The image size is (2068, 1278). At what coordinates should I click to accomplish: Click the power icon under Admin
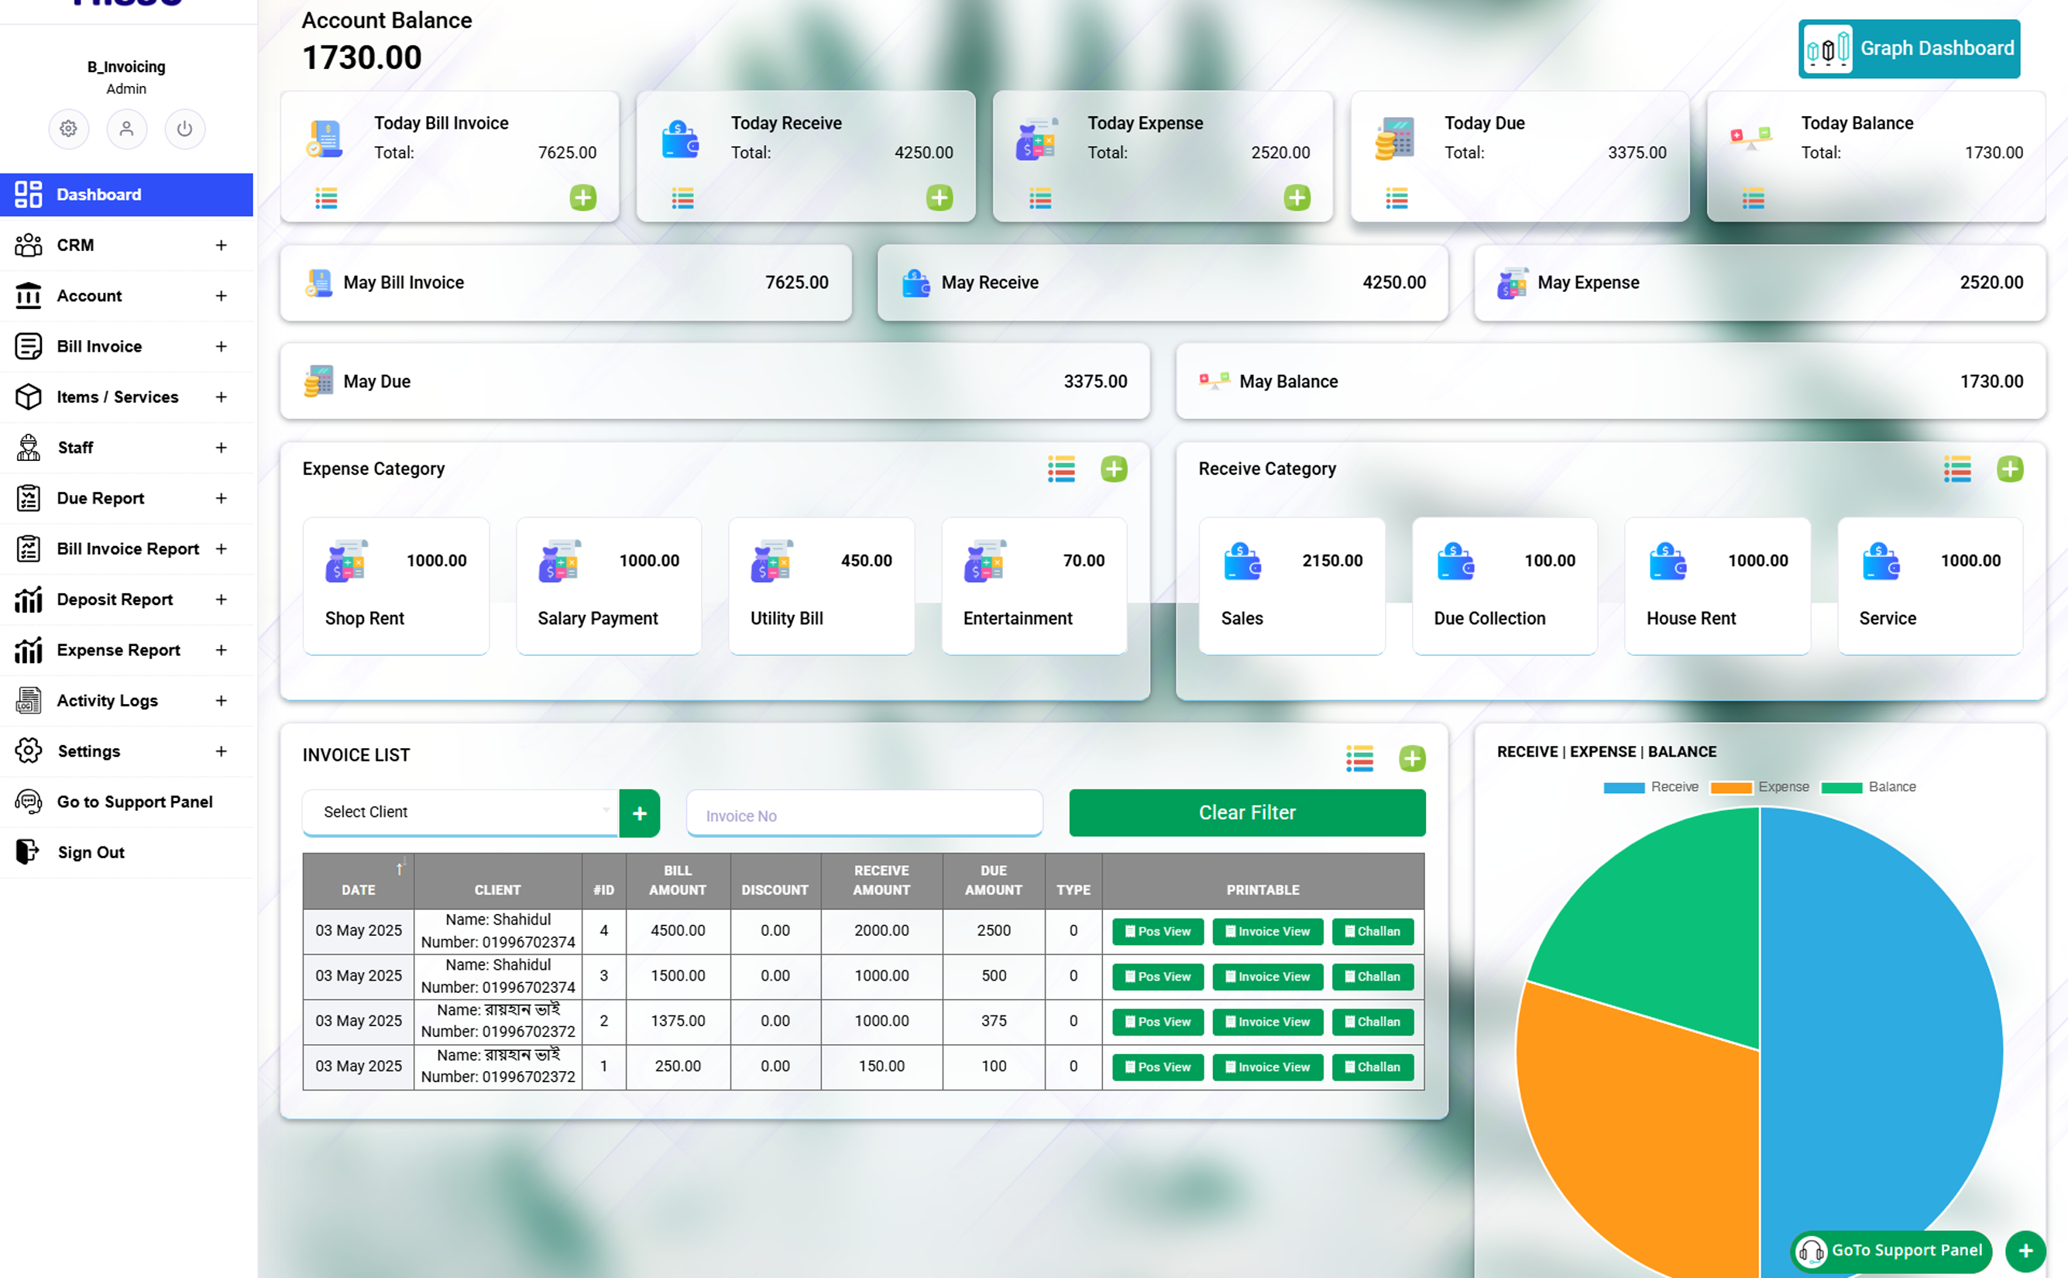184,129
